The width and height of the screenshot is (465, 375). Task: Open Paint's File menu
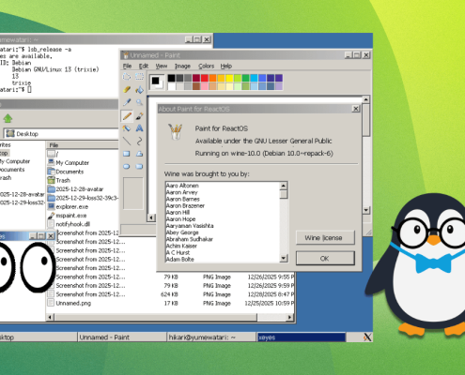point(127,66)
